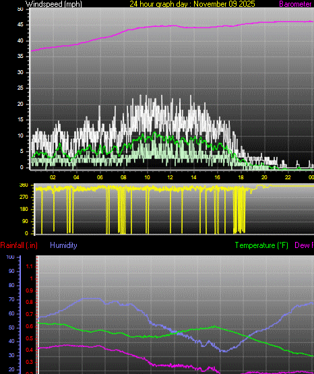Screen dimensions: 314x374
Task: Click the 0.5 rainfall axis value
Action: tap(29, 338)
